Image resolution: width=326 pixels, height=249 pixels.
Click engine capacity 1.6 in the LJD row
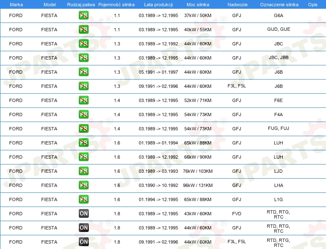[117, 171]
